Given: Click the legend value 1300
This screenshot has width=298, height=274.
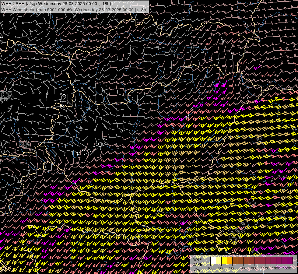Looking at the screenshot, I should [x=276, y=268].
